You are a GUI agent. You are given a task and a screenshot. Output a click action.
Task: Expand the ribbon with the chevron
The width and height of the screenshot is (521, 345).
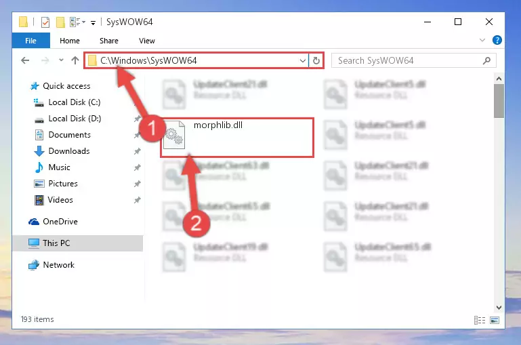(x=482, y=40)
